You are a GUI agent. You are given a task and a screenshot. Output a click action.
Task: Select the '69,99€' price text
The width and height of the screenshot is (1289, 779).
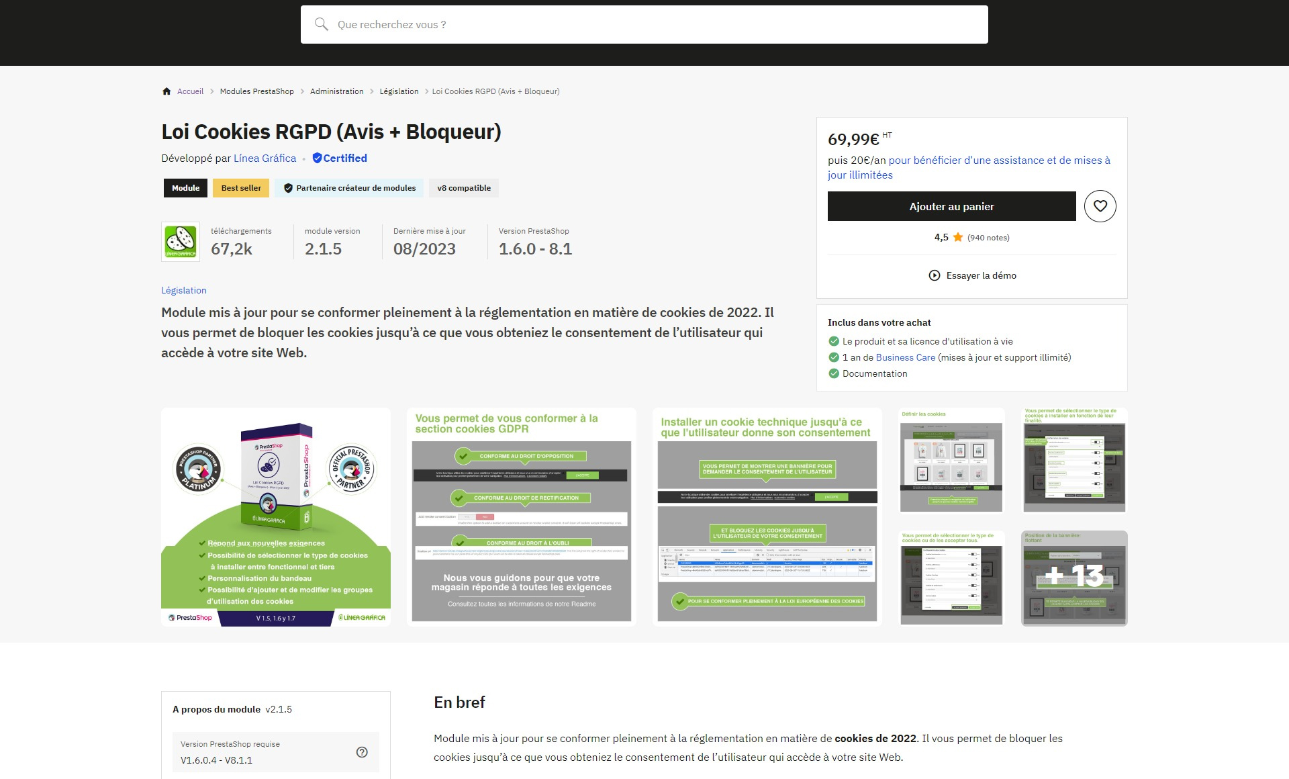853,140
